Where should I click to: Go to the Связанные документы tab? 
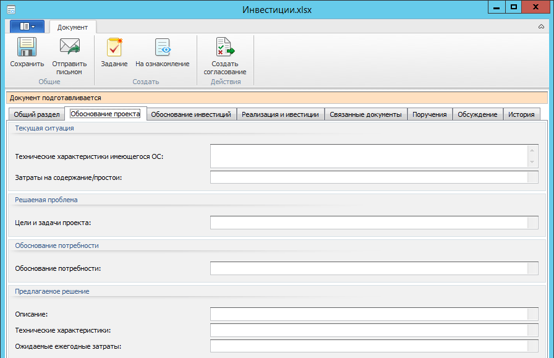pyautogui.click(x=365, y=114)
